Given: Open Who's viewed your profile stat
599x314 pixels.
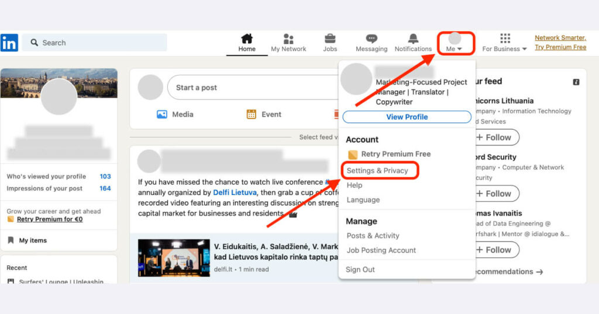Looking at the screenshot, I should [x=59, y=176].
